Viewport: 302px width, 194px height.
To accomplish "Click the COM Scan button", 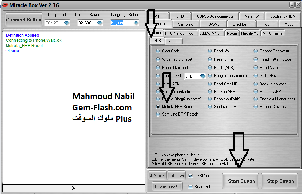I will tap(157, 175).
